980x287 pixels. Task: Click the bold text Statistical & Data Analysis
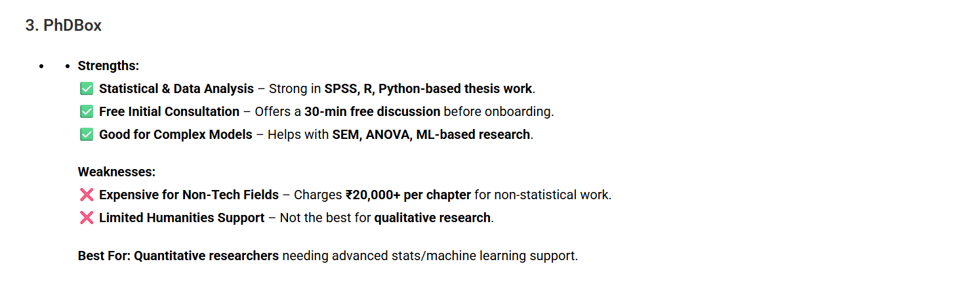[x=176, y=88]
